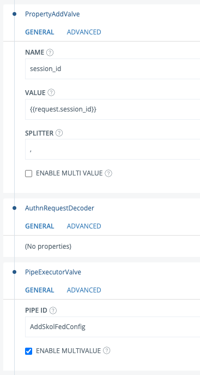Switch to ADVANCED tab of PropertyAddValve
200x375 pixels.
tap(84, 32)
